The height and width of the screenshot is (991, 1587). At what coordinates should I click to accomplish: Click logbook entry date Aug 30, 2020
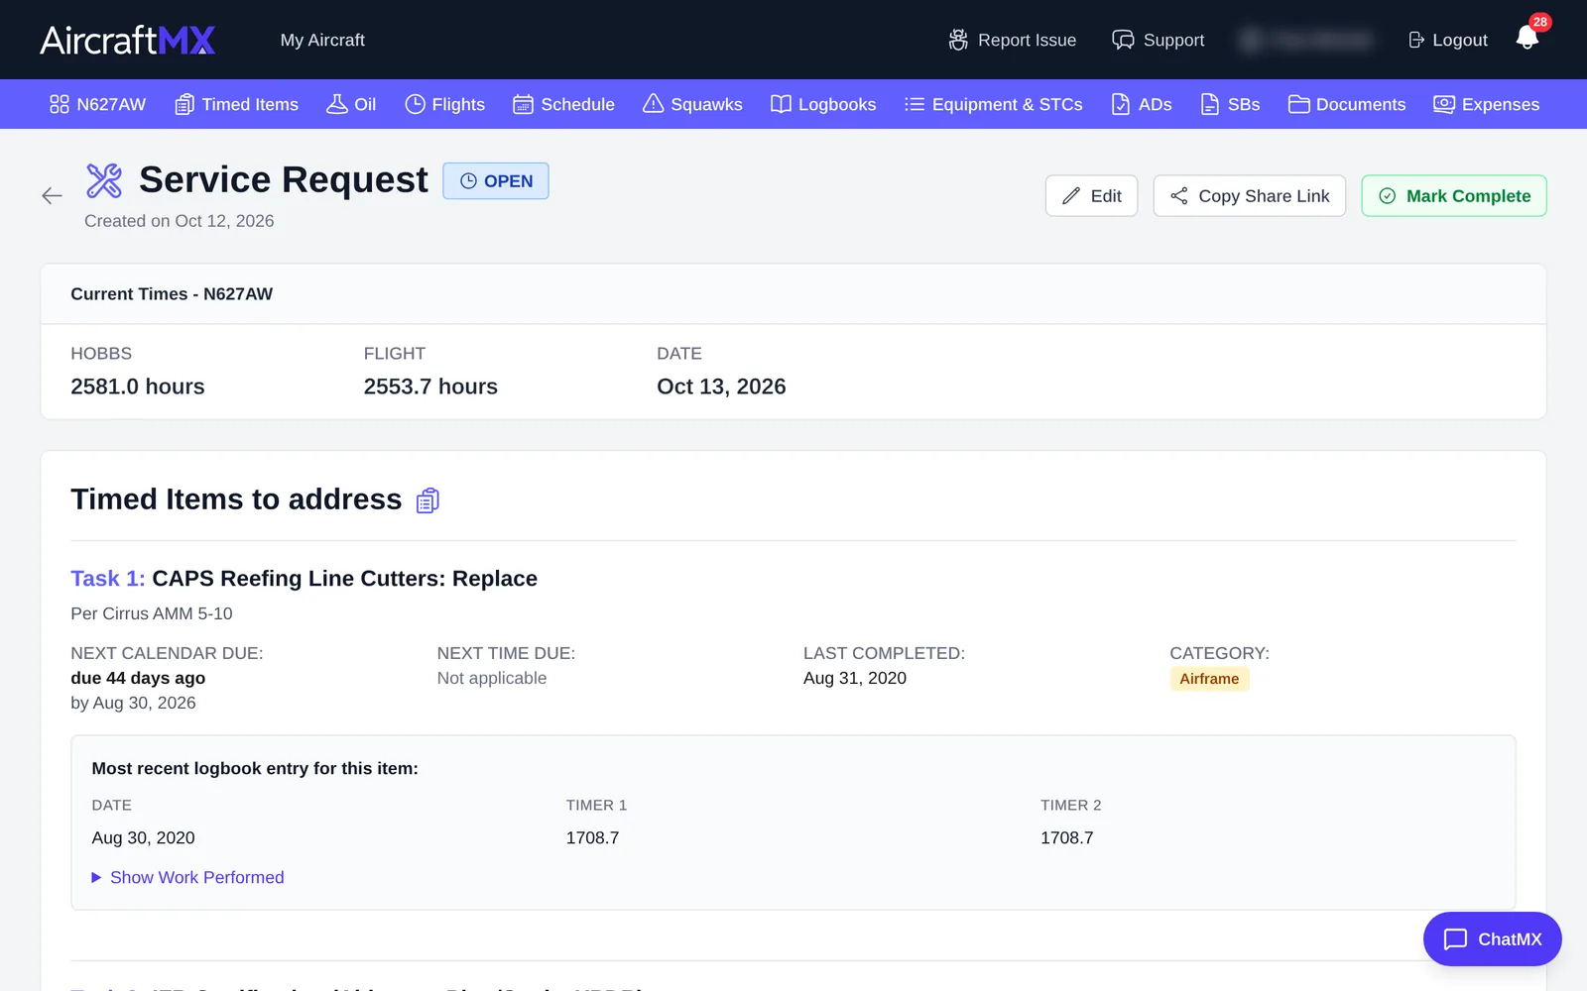pos(143,837)
